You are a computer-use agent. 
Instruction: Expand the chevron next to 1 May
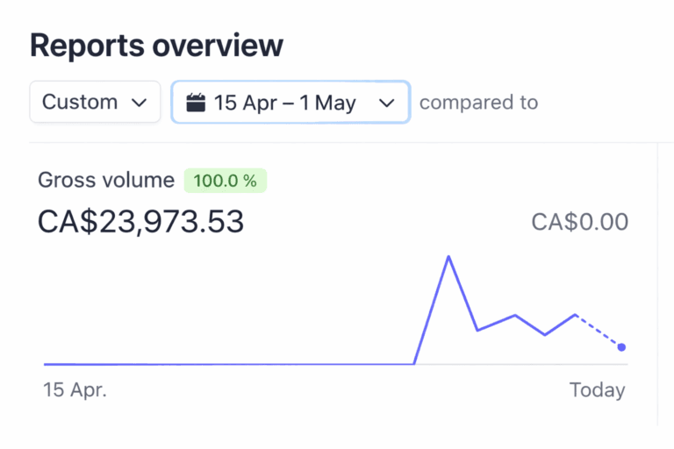click(386, 103)
